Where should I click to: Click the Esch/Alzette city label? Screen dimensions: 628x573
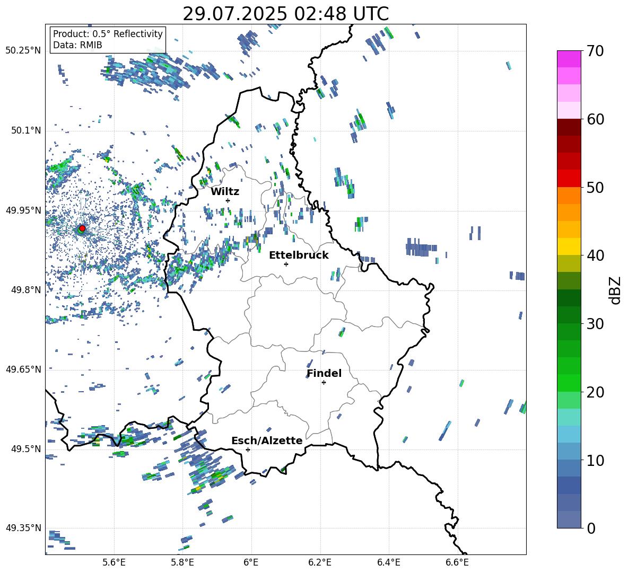point(267,440)
